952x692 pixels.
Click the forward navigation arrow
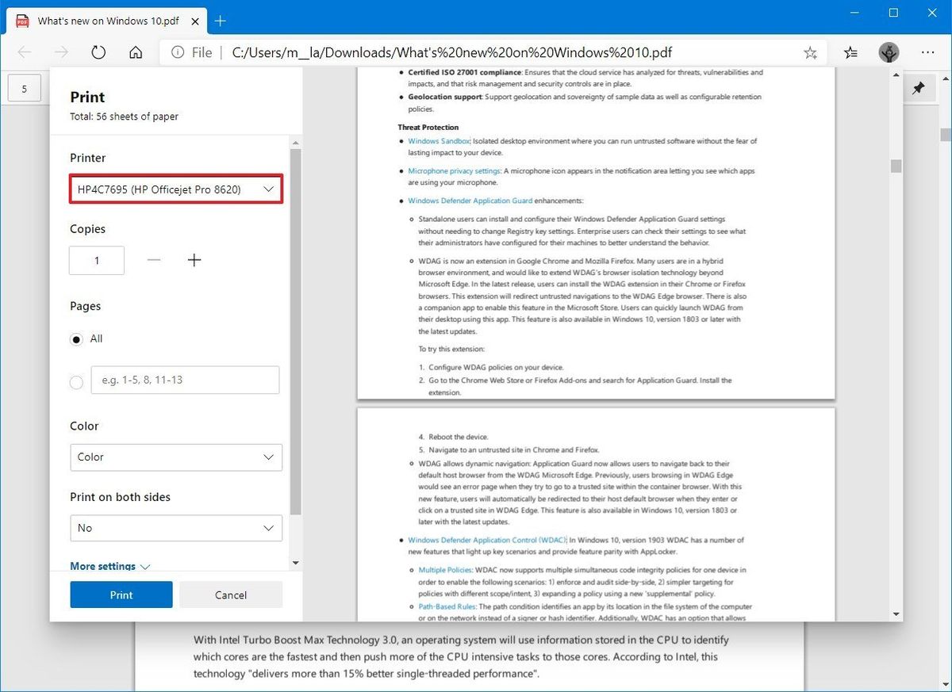[x=61, y=52]
